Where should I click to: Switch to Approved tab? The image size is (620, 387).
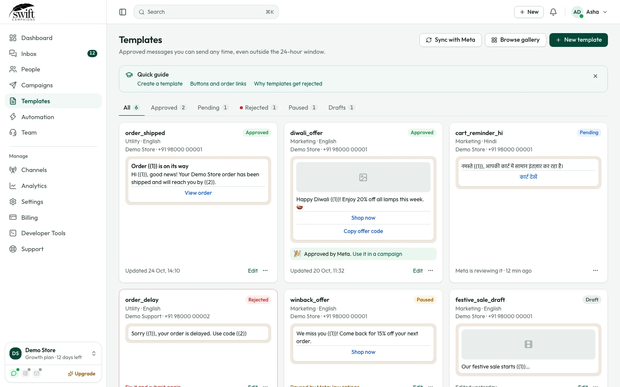tap(168, 107)
